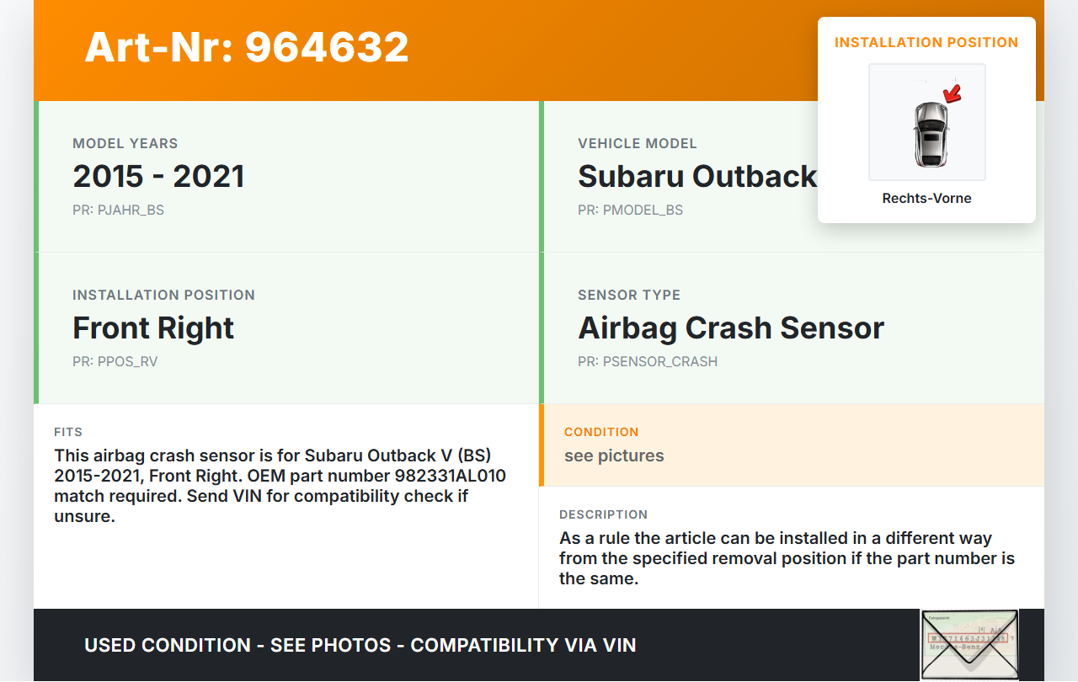1078x682 pixels.
Task: Click the Used Condition footer banner text
Action: [360, 645]
